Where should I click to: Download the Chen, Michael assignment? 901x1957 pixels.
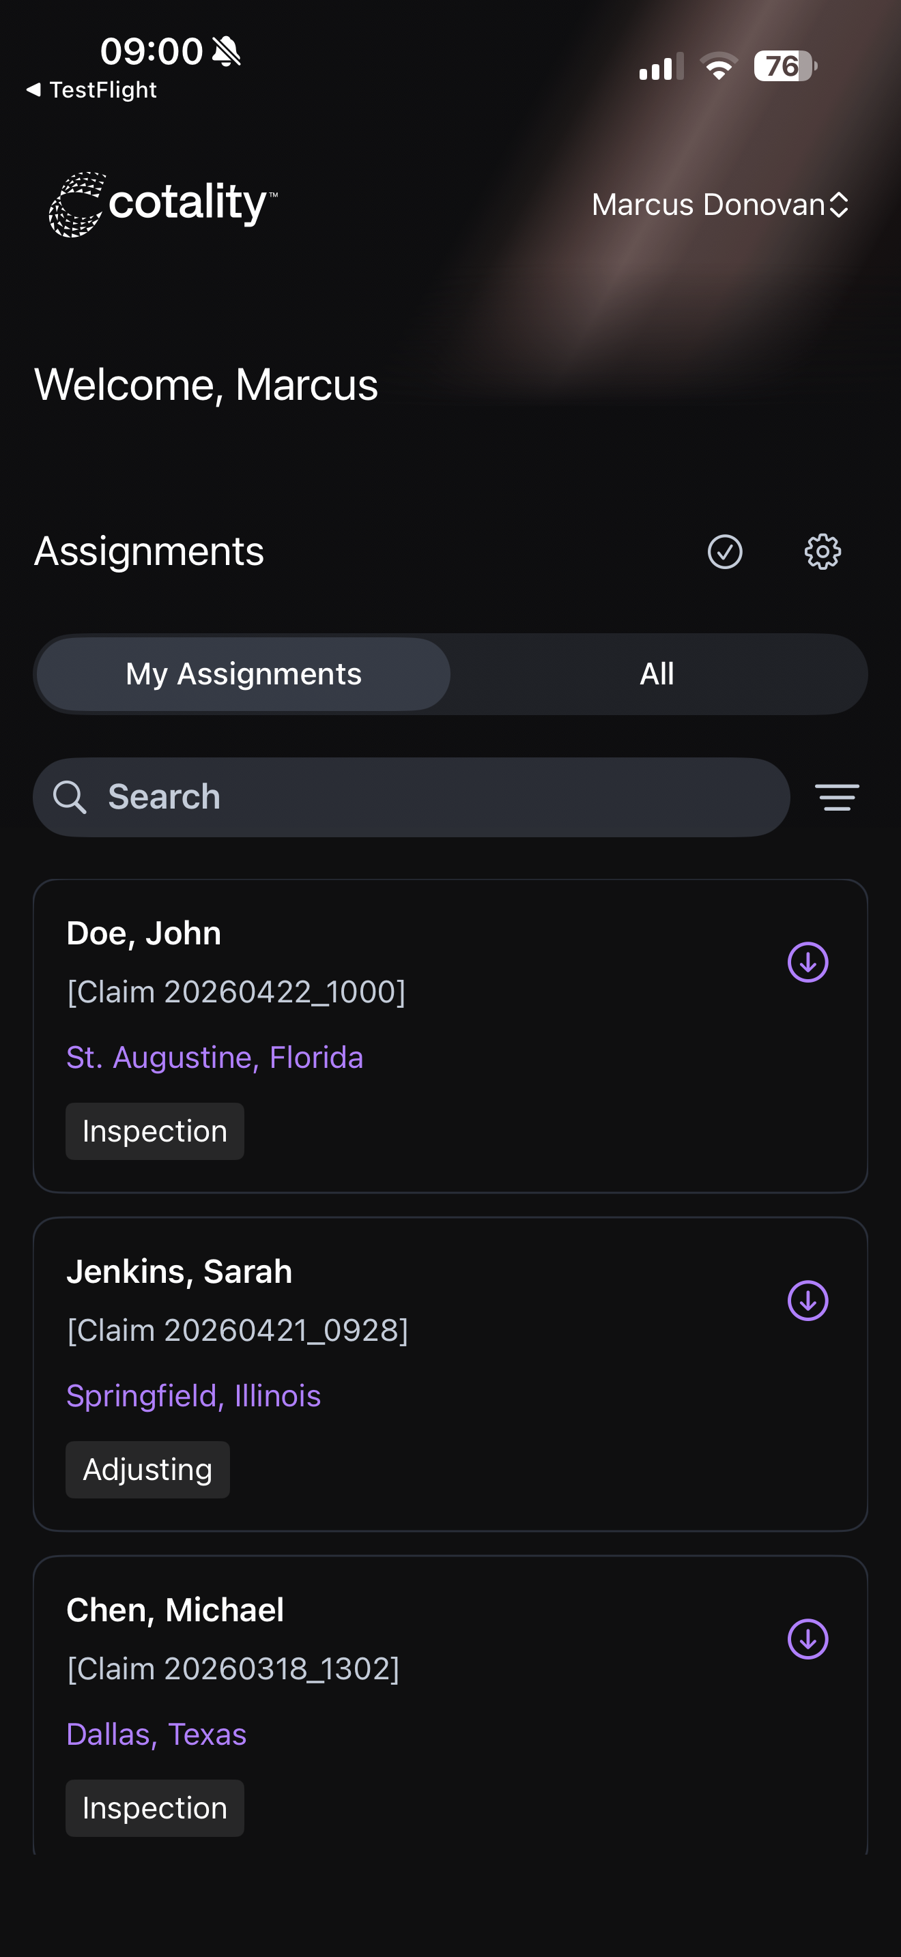tap(807, 1639)
